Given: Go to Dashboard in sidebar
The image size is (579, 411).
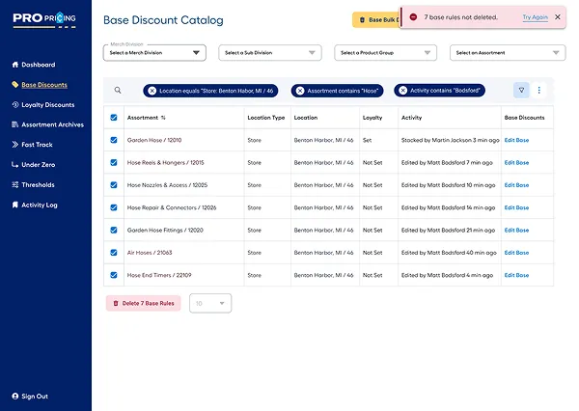Looking at the screenshot, I should (39, 65).
